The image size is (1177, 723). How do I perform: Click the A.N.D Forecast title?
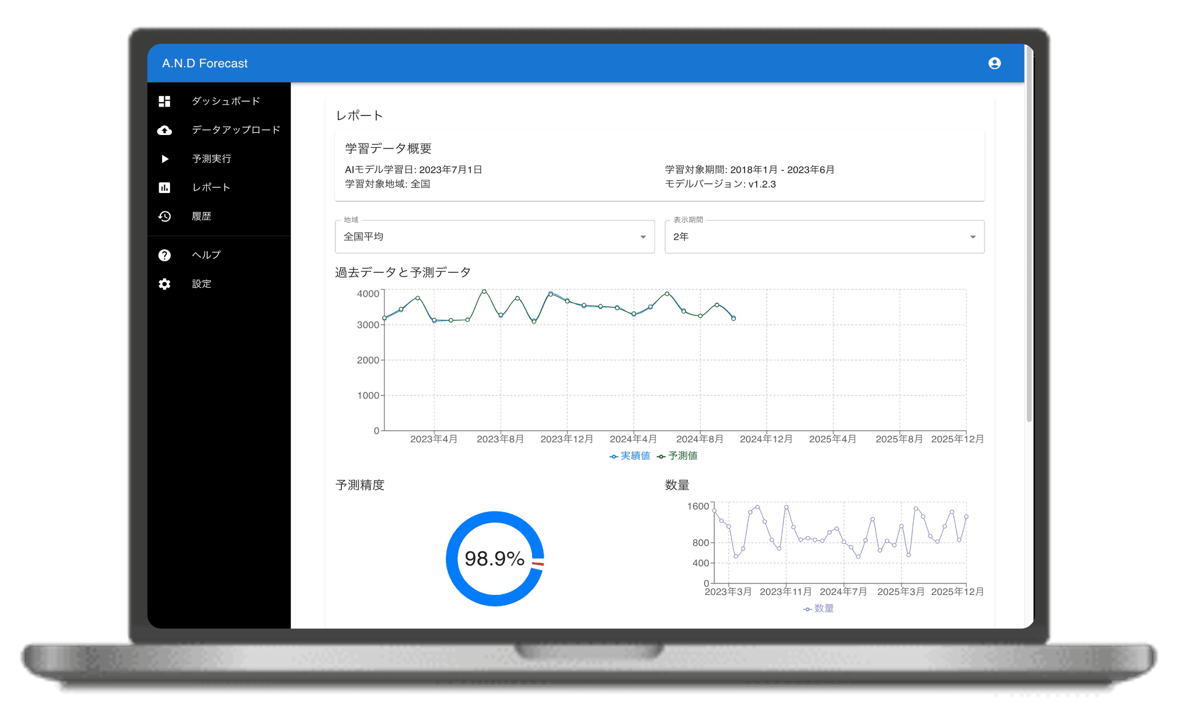click(x=205, y=63)
